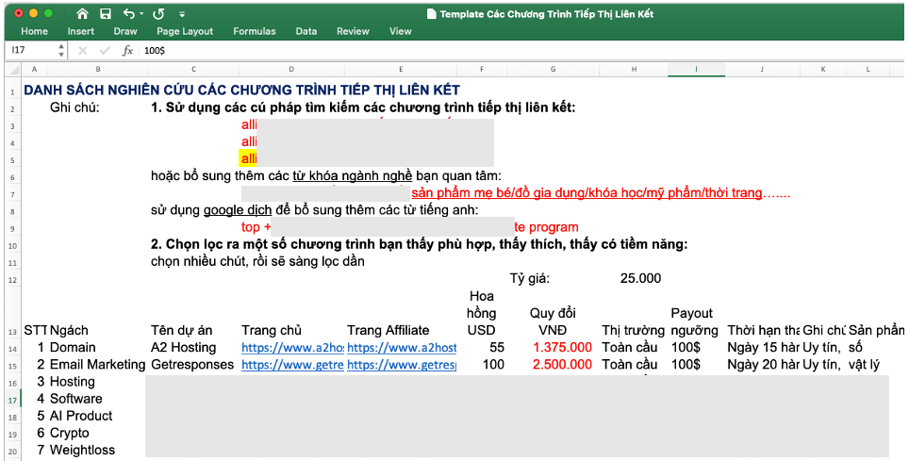Select cell with 1.375.000 VNĐ
The width and height of the screenshot is (909, 461).
pyautogui.click(x=562, y=348)
